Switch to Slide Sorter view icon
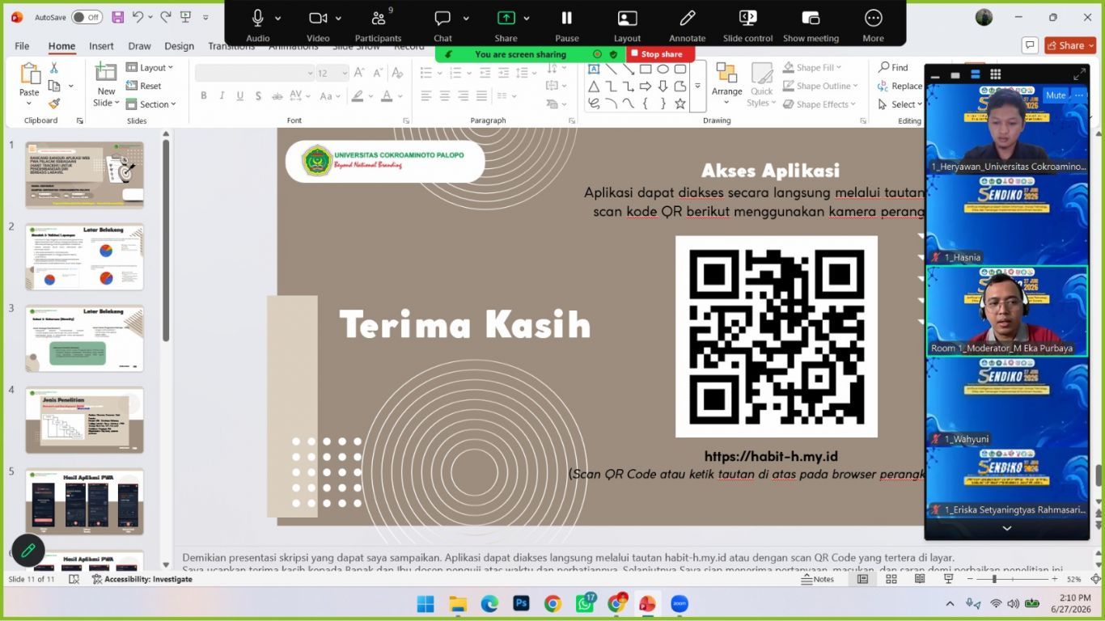Image resolution: width=1105 pixels, height=621 pixels. pyautogui.click(x=891, y=579)
